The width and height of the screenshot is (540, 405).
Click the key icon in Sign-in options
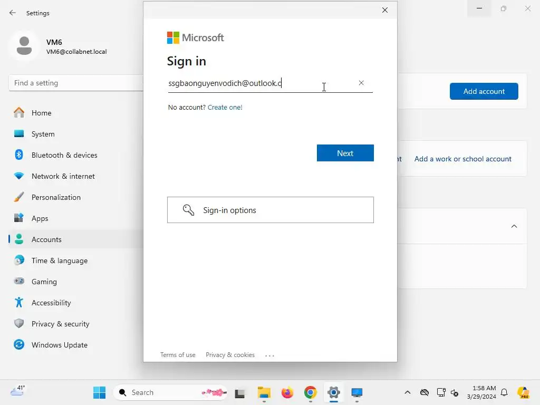tap(188, 210)
